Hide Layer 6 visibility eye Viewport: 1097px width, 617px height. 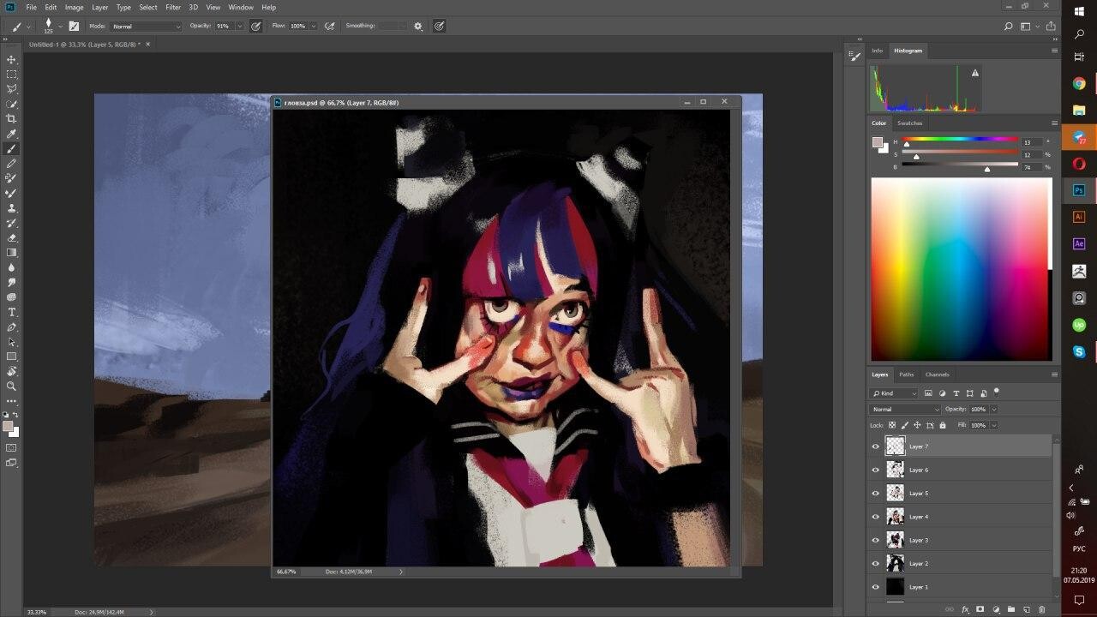(x=875, y=470)
